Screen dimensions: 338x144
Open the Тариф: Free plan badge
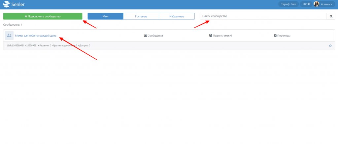(289, 4)
